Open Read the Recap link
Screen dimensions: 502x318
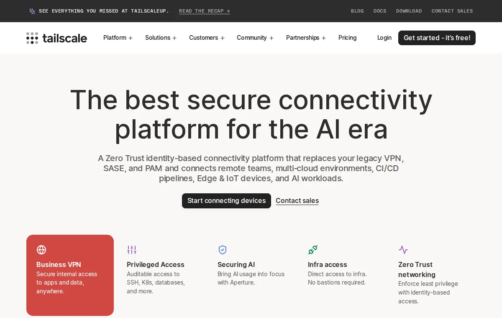click(x=205, y=11)
